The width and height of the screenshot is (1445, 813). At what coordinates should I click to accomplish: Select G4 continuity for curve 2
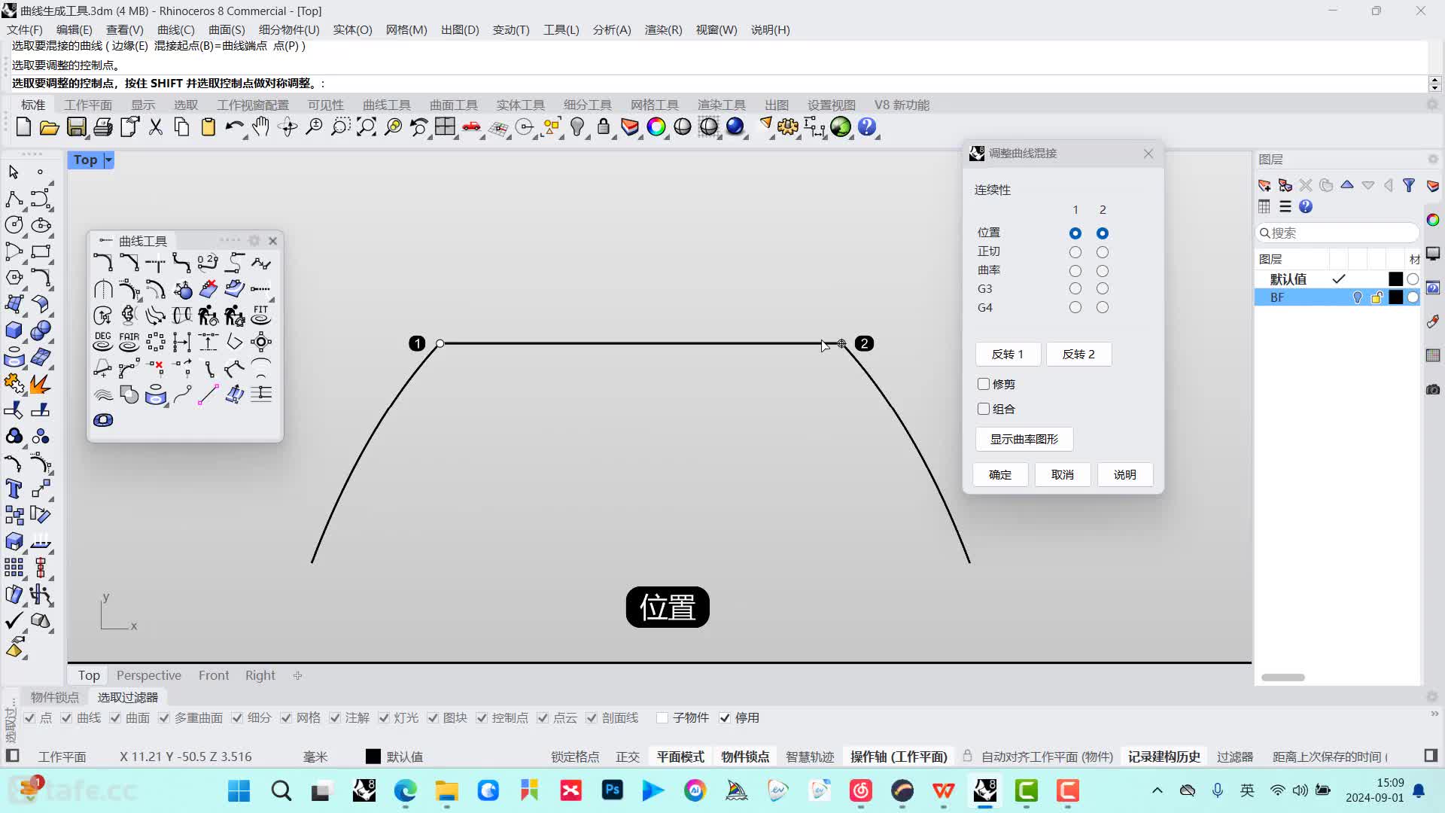click(1103, 307)
